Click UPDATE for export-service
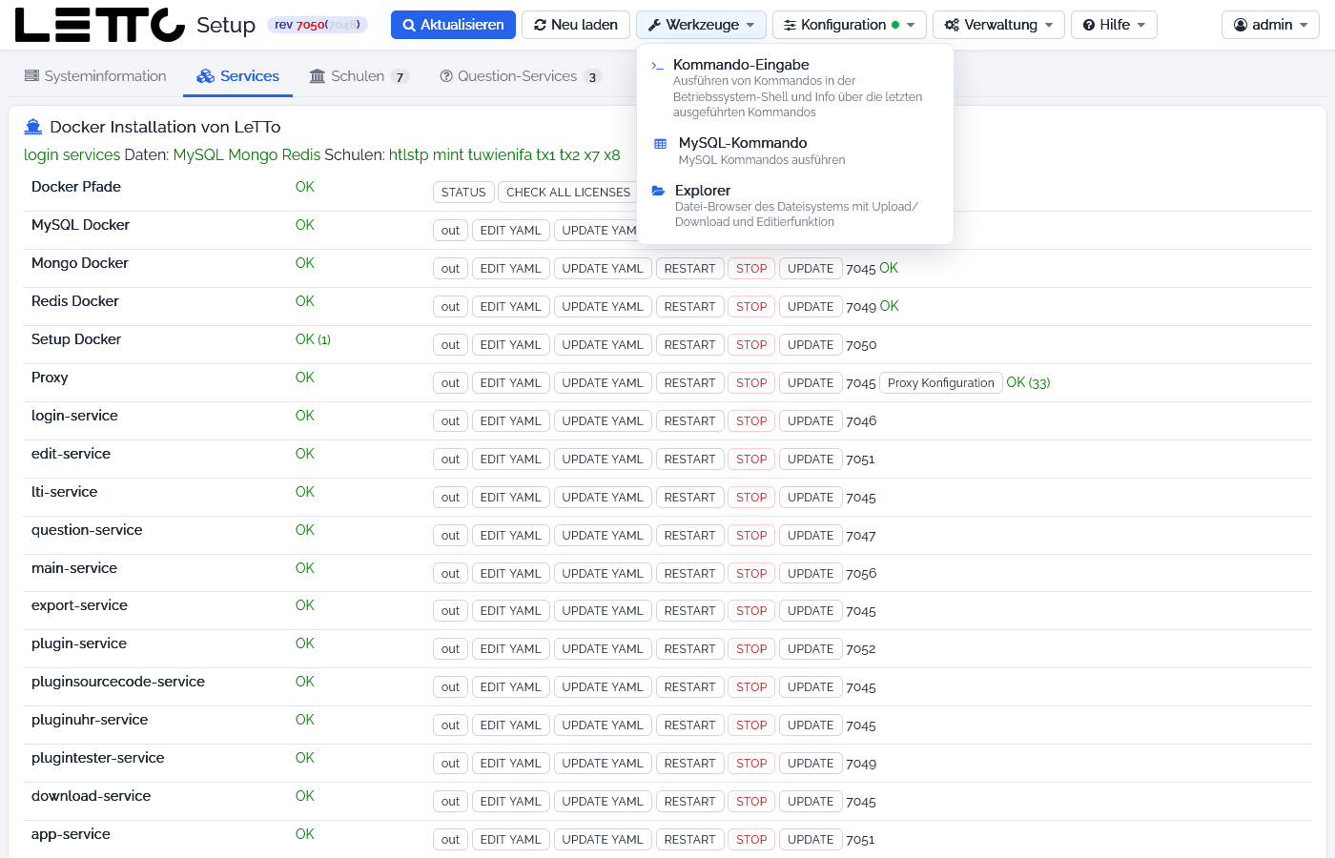This screenshot has width=1335, height=858. click(811, 611)
